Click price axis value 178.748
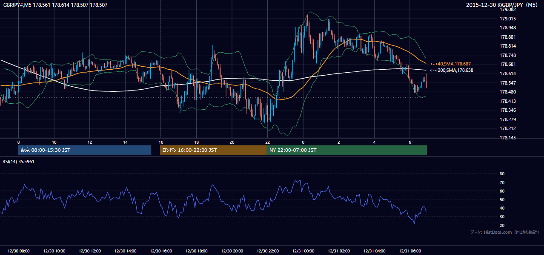The width and height of the screenshot is (544, 255). point(508,55)
